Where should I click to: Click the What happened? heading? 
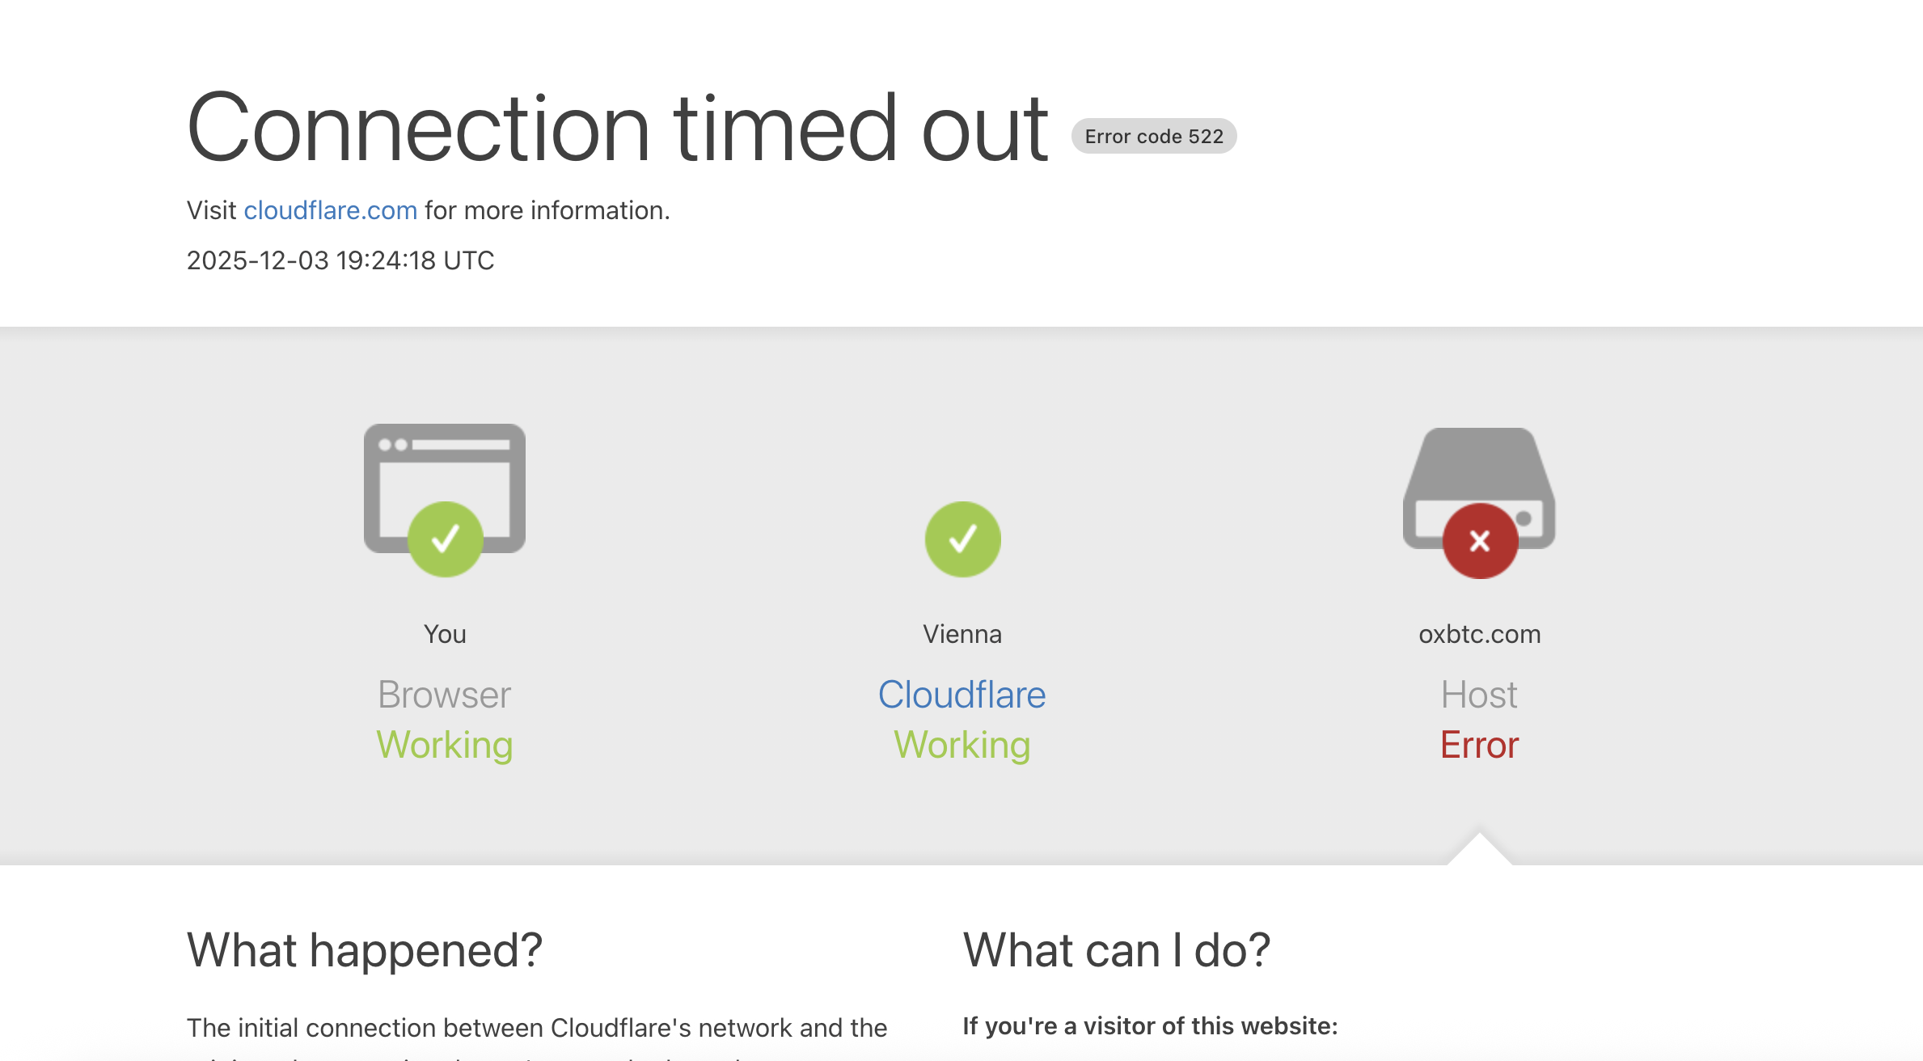365,950
